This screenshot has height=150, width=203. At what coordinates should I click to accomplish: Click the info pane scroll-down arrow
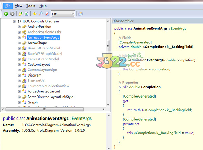[109, 148]
